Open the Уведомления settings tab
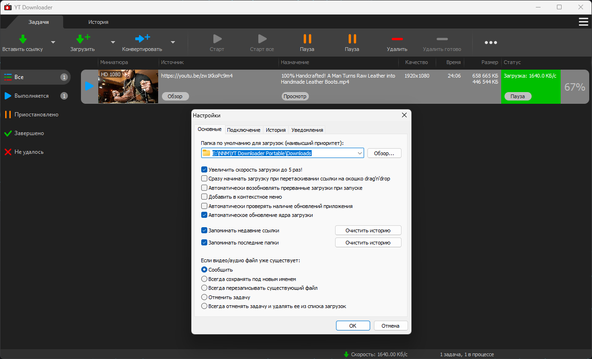 pyautogui.click(x=307, y=130)
